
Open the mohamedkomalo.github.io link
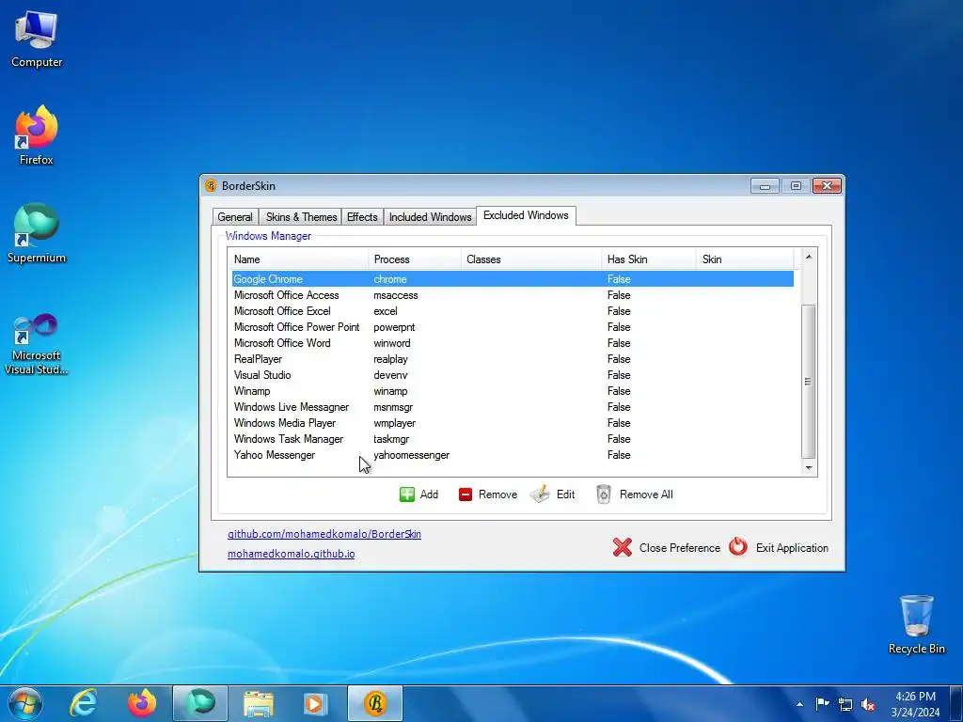coord(292,554)
